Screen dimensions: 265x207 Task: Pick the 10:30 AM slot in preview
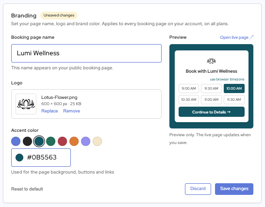[x=189, y=99]
